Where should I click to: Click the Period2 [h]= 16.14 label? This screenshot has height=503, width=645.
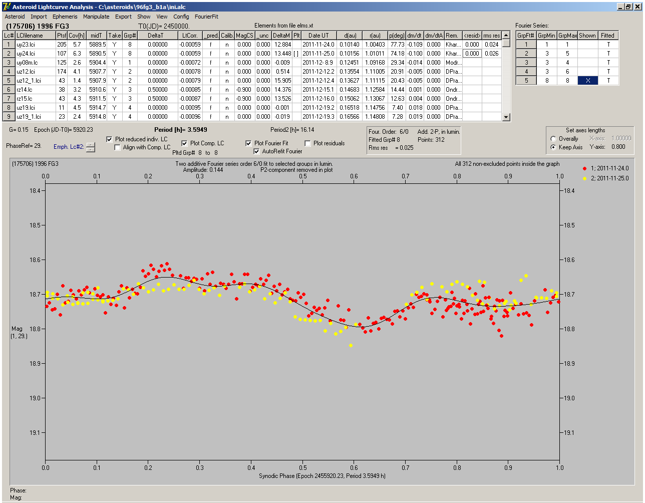(292, 130)
